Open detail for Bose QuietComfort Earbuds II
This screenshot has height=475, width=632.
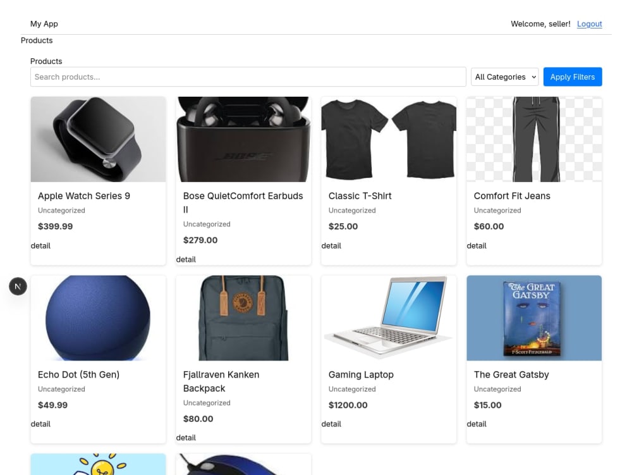tap(186, 259)
